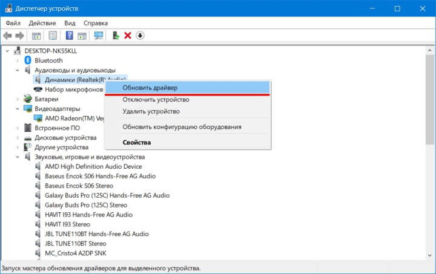This screenshot has height=274, width=436.
Task: Click the green update driver toolbar icon
Action: 115,36
